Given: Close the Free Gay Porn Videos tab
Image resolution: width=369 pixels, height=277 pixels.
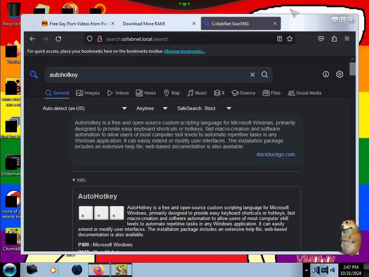Looking at the screenshot, I should point(113,23).
